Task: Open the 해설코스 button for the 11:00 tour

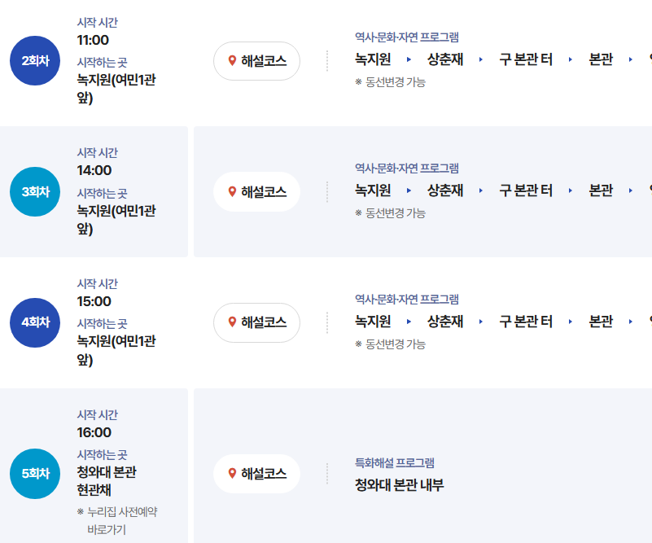Action: point(256,60)
